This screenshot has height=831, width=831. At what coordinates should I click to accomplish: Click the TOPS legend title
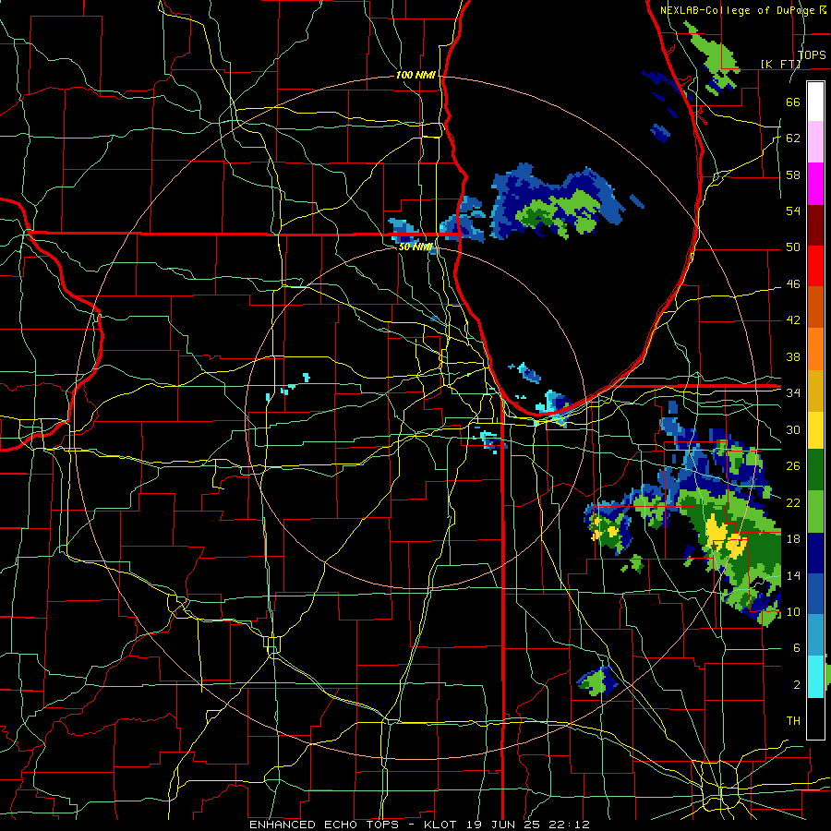pos(812,54)
